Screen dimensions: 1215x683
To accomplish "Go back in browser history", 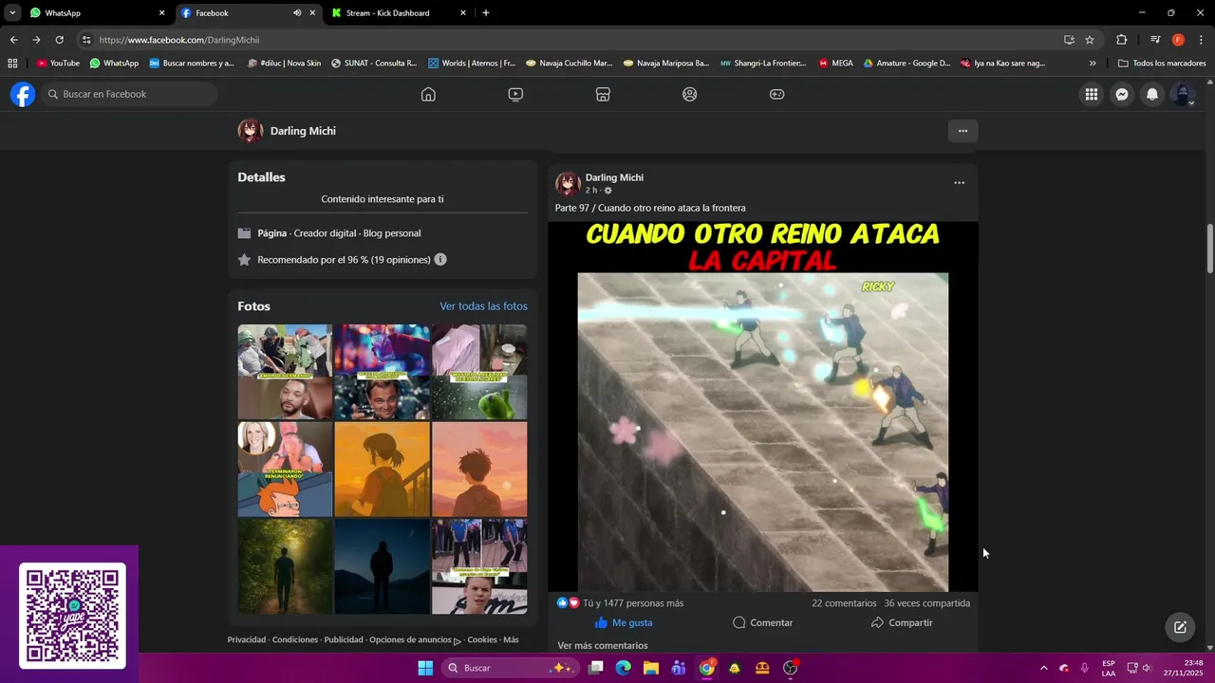I will [13, 40].
